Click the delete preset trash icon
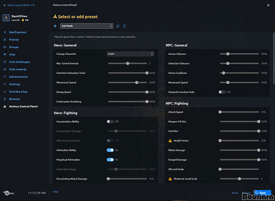 [x=124, y=26]
